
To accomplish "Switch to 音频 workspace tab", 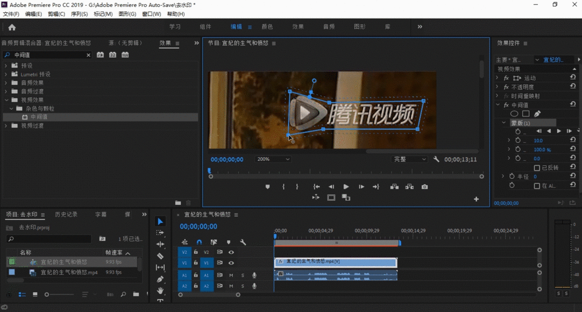I will [x=329, y=27].
